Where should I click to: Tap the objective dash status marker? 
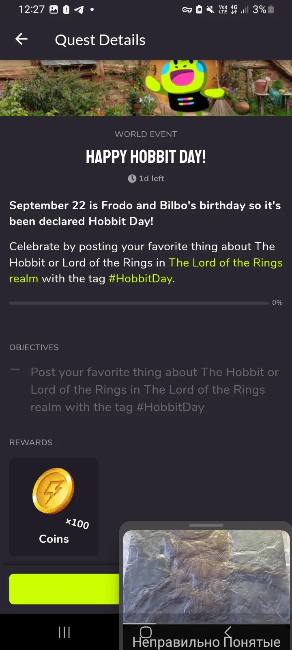point(15,370)
